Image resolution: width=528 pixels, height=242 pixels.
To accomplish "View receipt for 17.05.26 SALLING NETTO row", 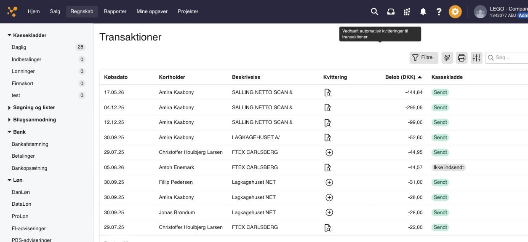I will [328, 93].
